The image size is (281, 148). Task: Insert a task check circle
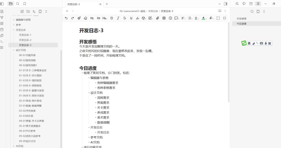tap(170, 18)
